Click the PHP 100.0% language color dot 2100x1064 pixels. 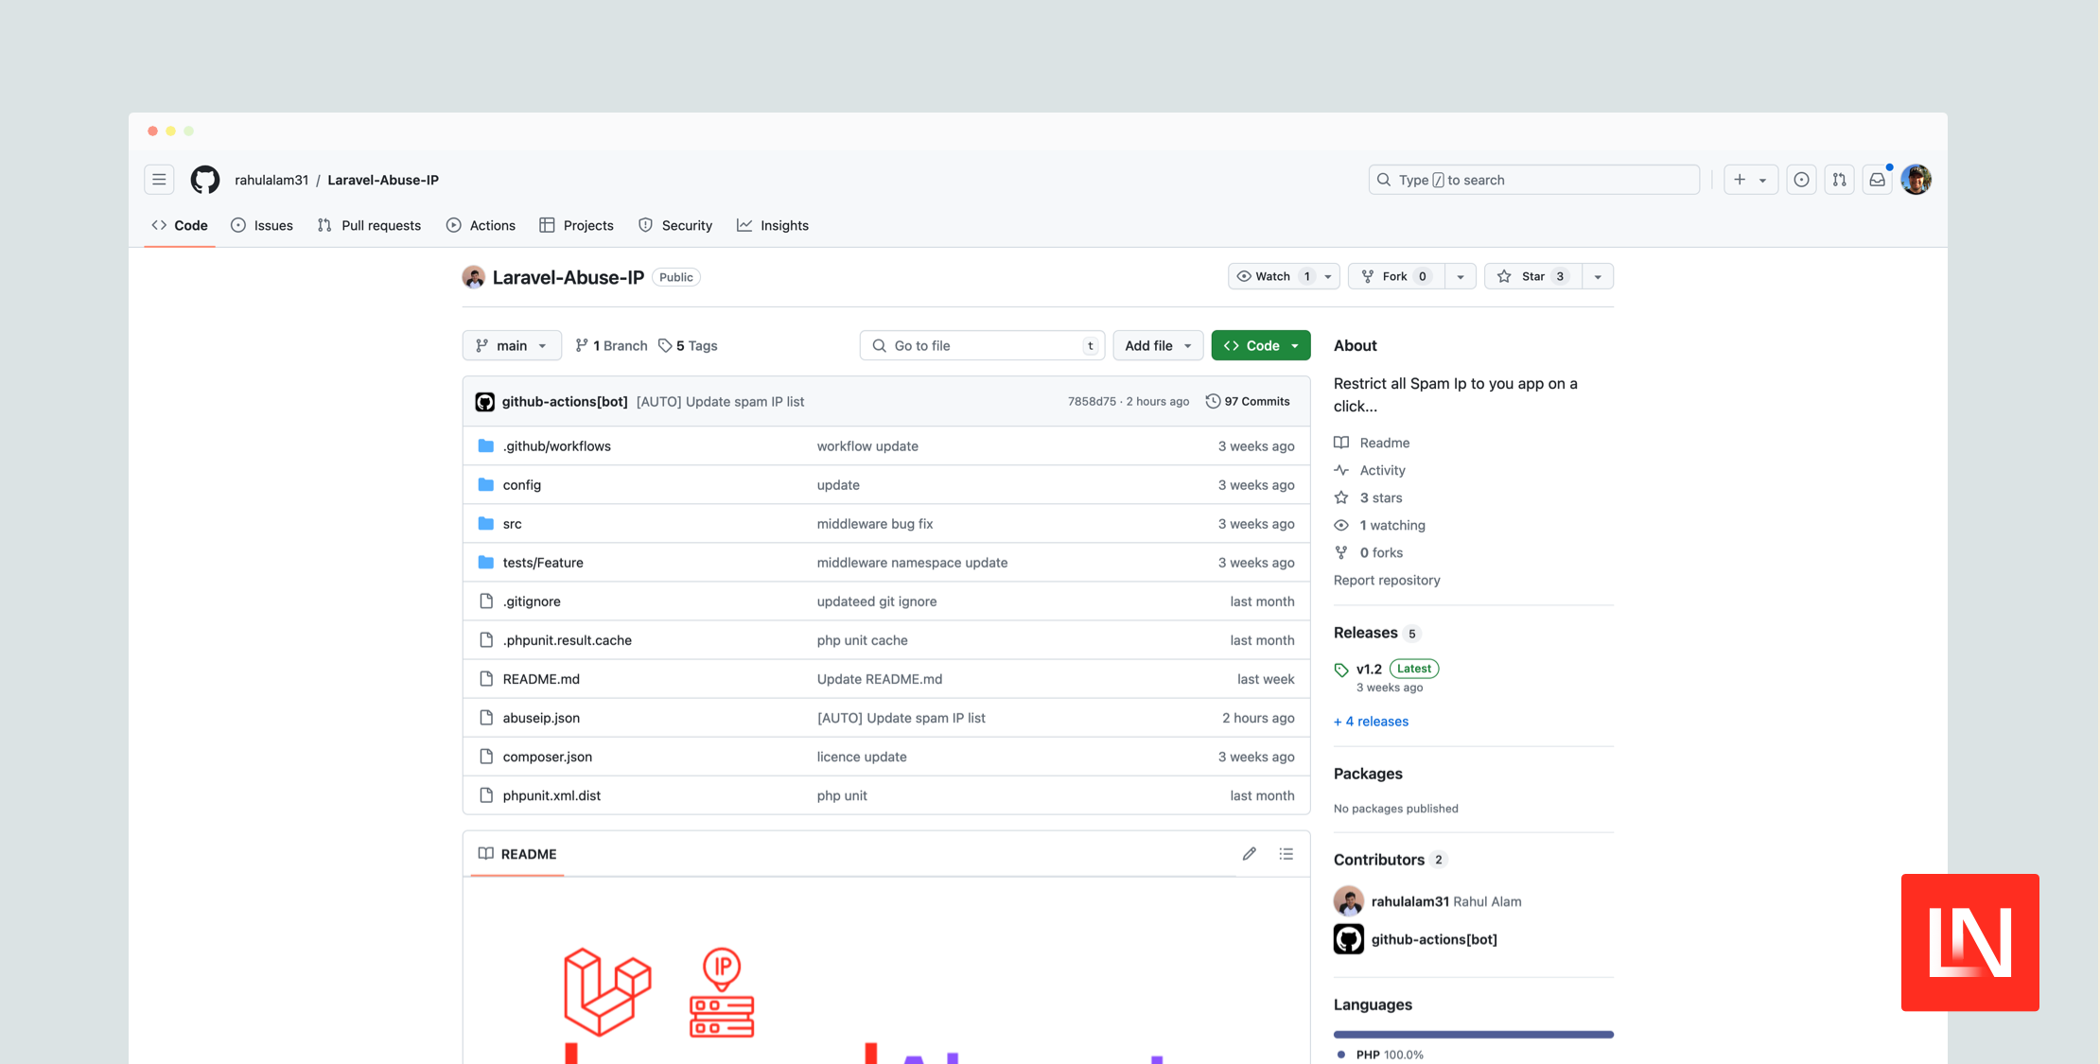(x=1341, y=1055)
